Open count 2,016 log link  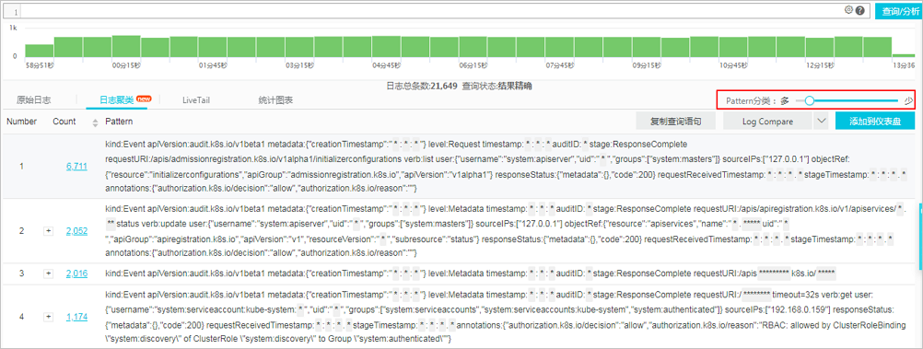(76, 273)
